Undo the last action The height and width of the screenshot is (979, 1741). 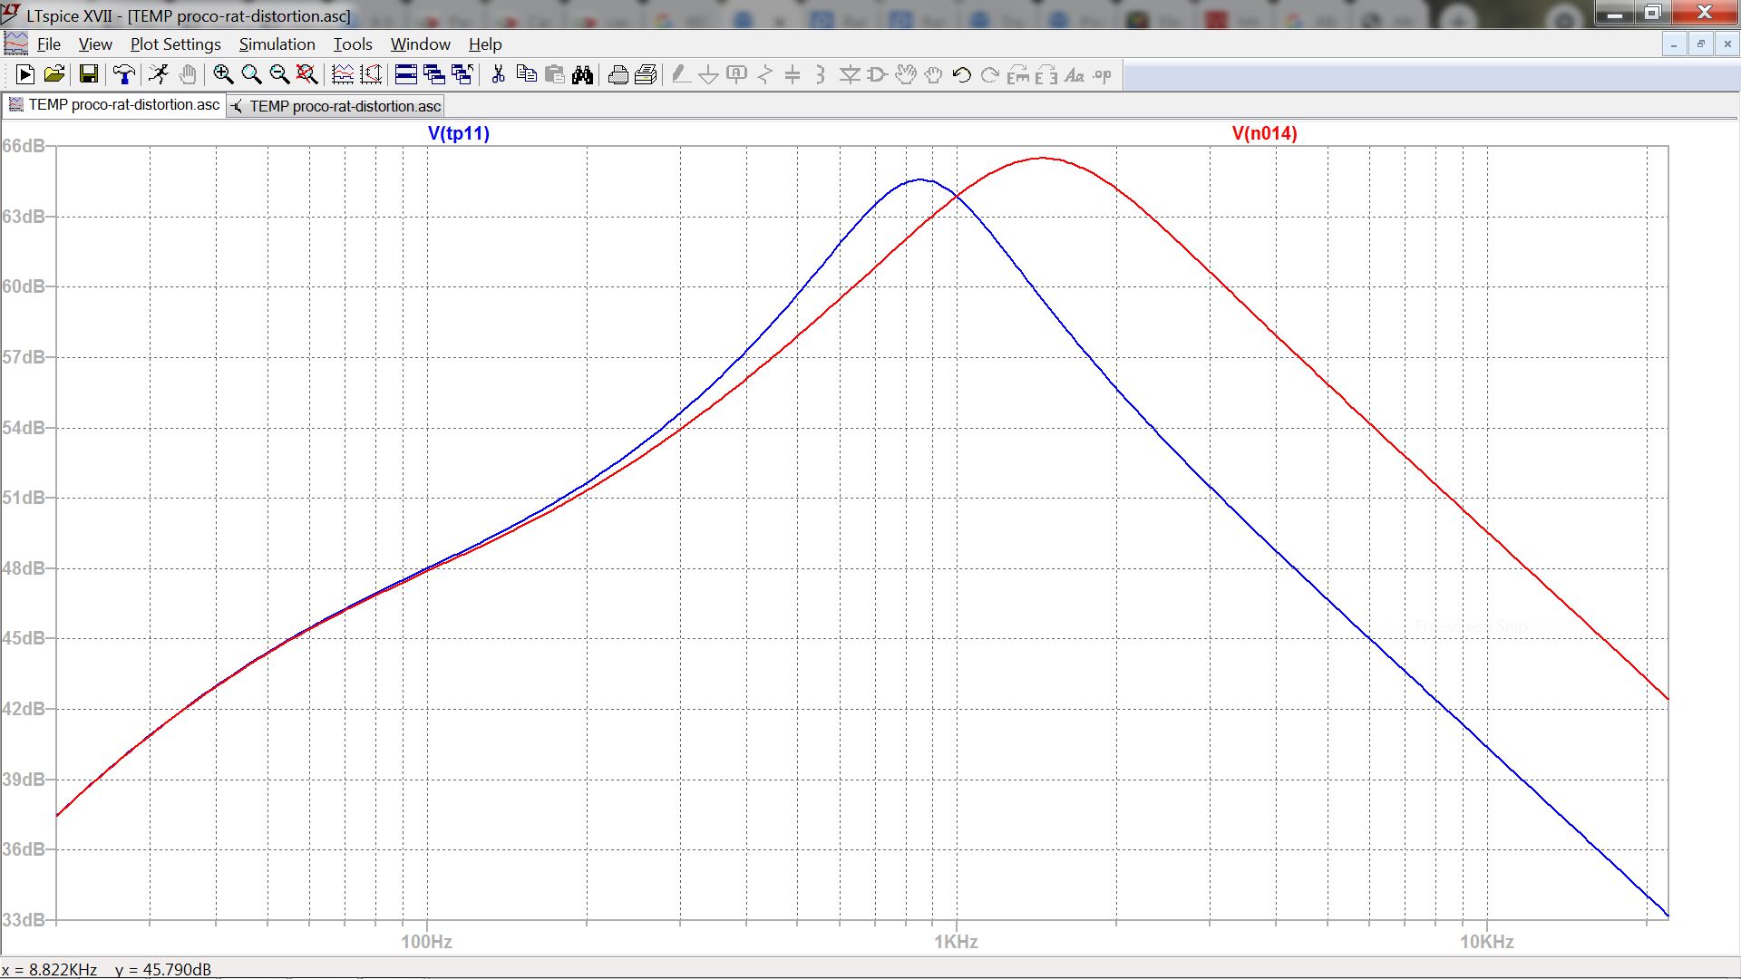pos(962,75)
